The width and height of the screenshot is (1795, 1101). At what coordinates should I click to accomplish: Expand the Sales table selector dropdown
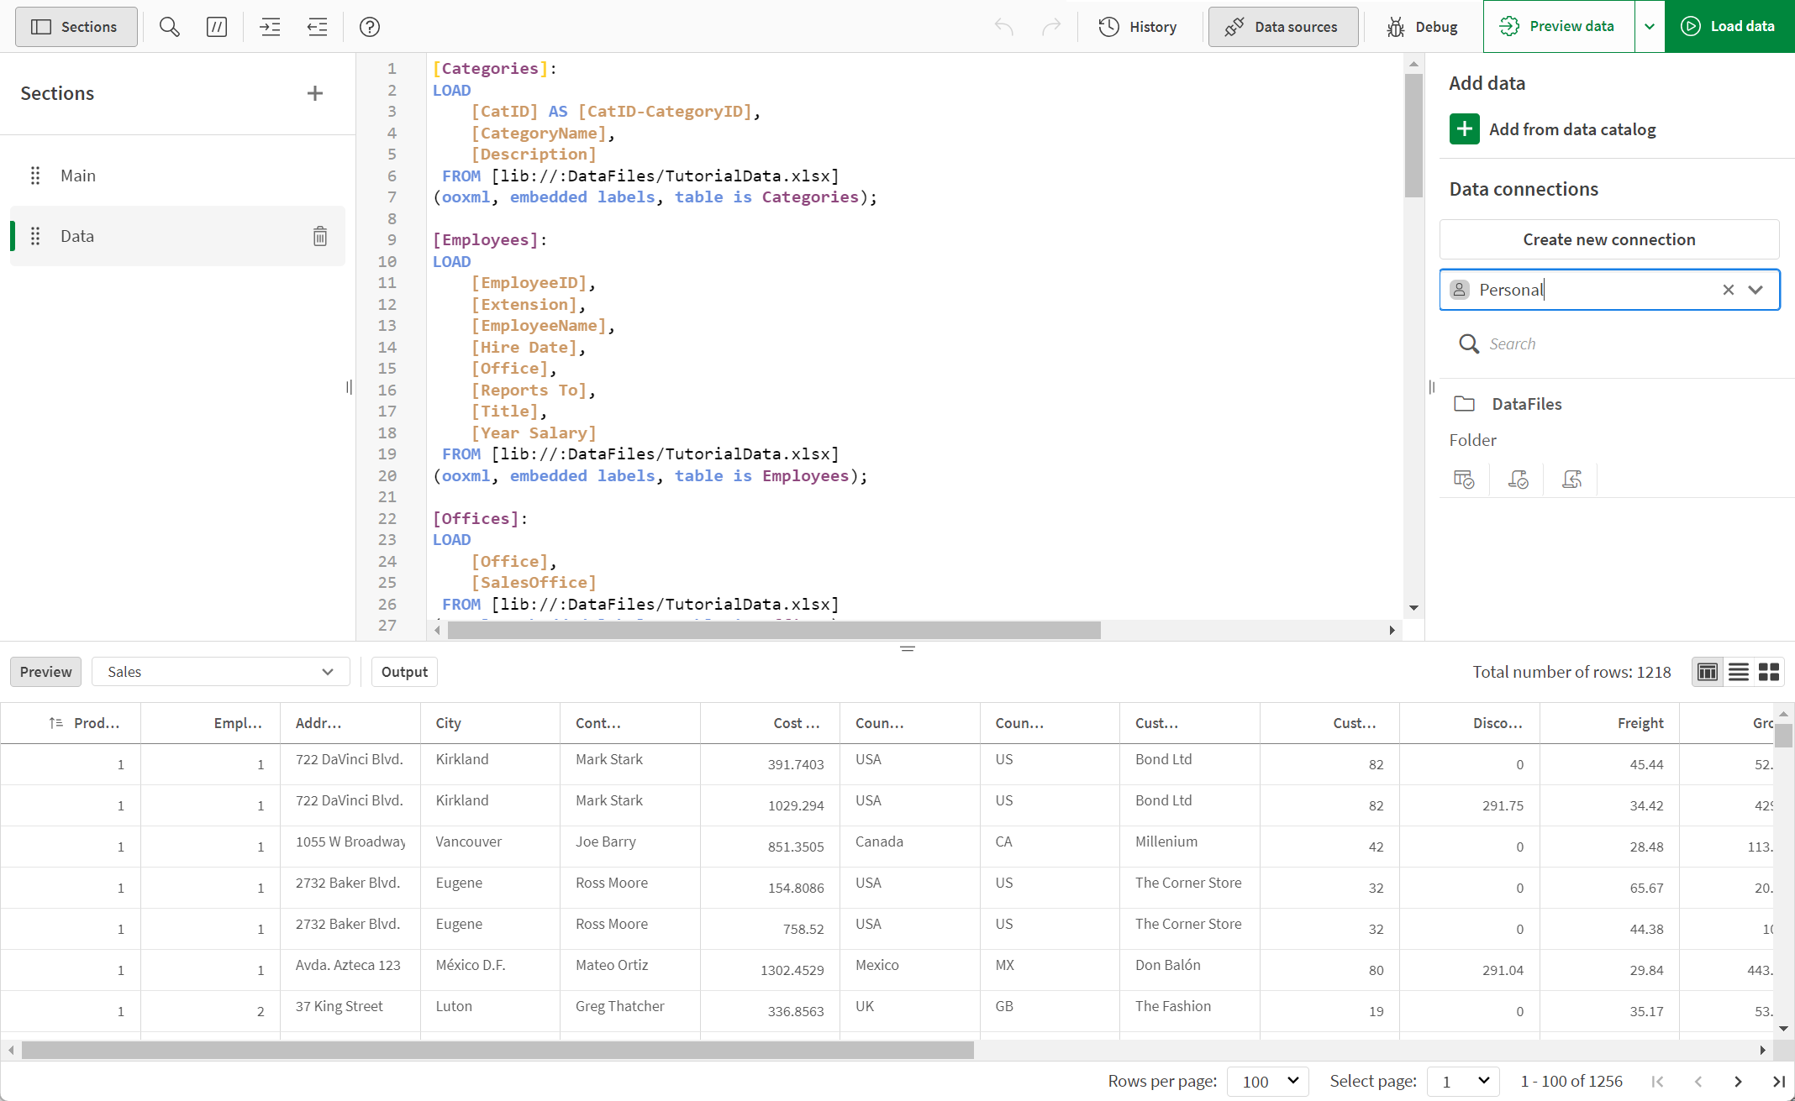tap(329, 670)
